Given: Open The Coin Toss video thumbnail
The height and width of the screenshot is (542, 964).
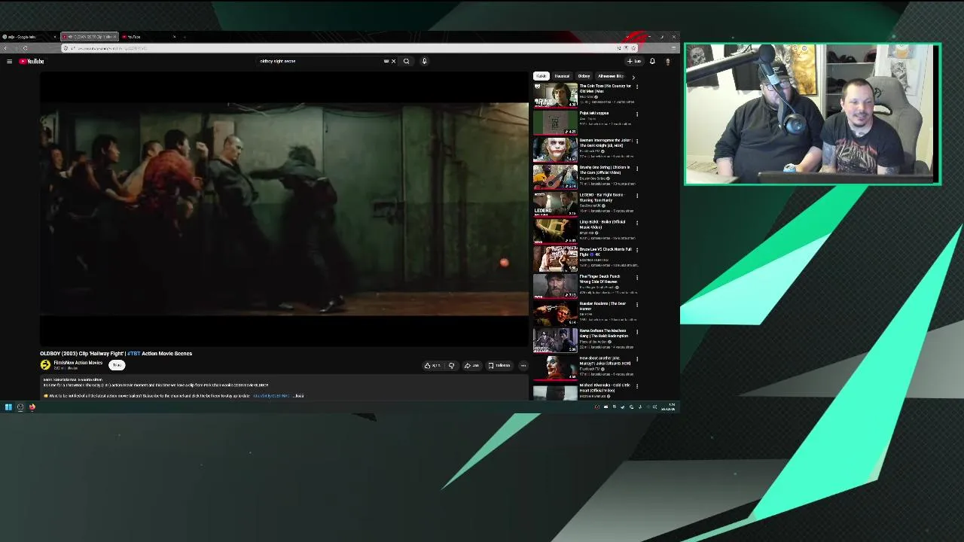Looking at the screenshot, I should (x=555, y=95).
